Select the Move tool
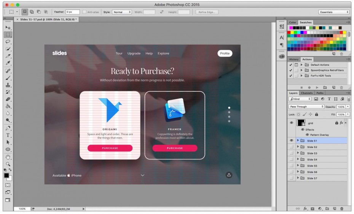Screen dimensions: 354x214 pos(8,28)
